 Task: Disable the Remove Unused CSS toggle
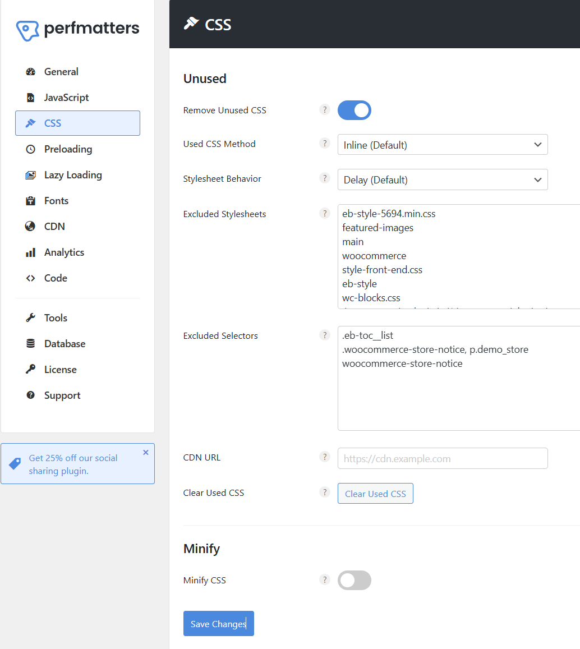[x=354, y=110]
